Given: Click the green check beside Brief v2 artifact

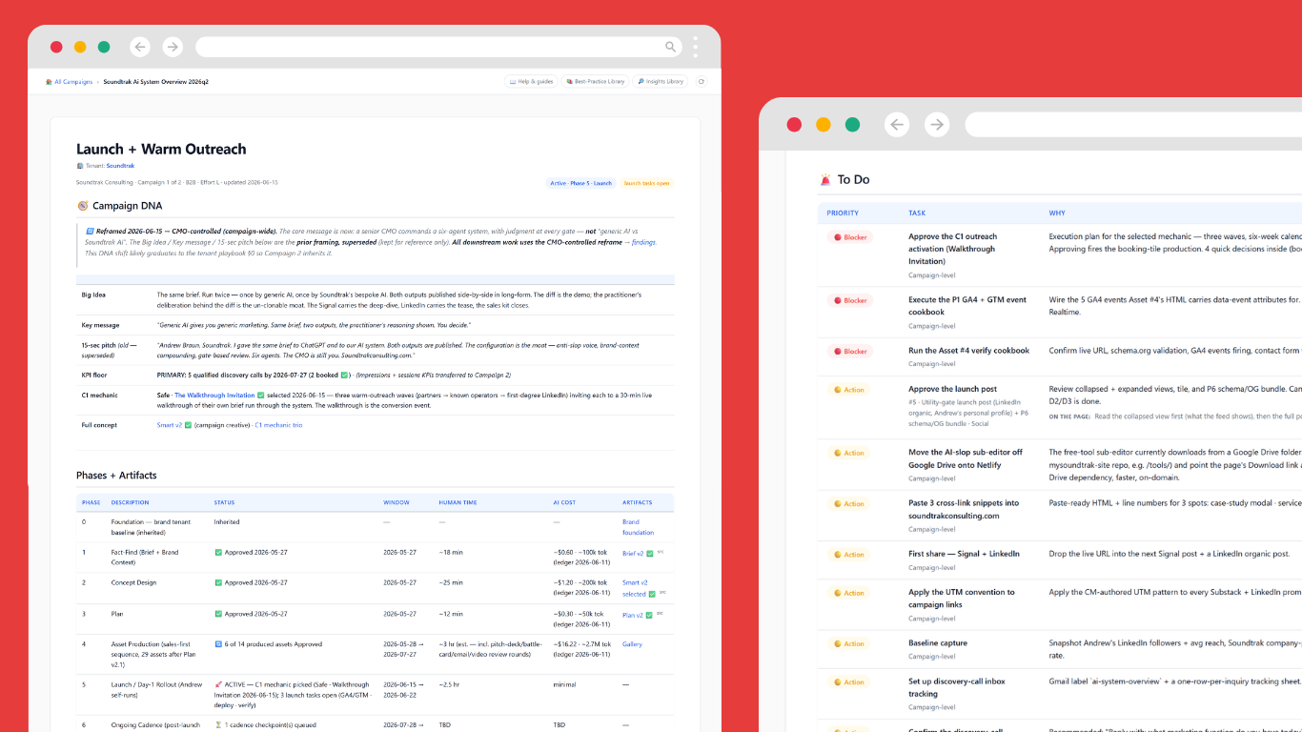Looking at the screenshot, I should (650, 554).
